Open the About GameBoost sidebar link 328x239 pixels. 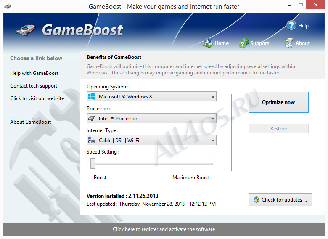[x=31, y=122]
